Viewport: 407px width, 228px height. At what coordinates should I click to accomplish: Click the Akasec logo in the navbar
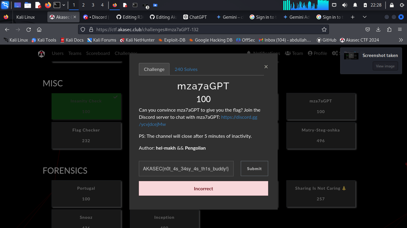(x=41, y=53)
